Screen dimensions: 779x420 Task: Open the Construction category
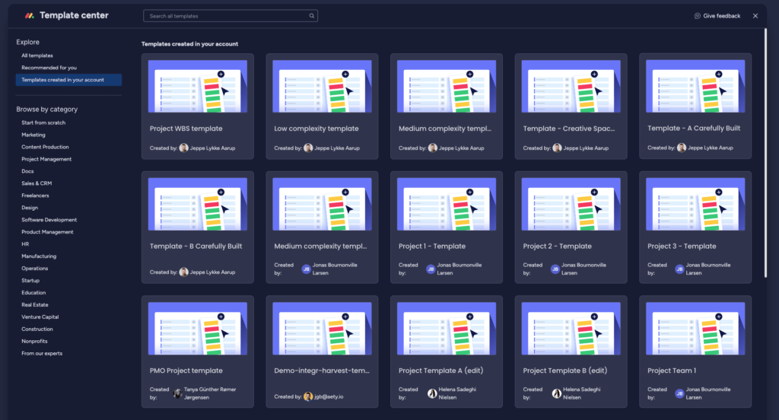click(x=37, y=329)
